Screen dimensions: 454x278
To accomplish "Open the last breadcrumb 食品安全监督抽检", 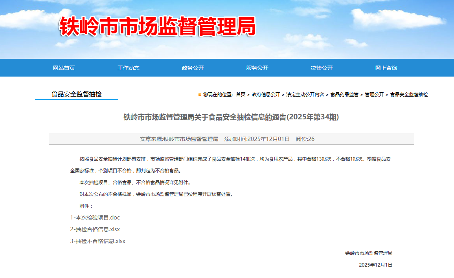I will pyautogui.click(x=409, y=95).
